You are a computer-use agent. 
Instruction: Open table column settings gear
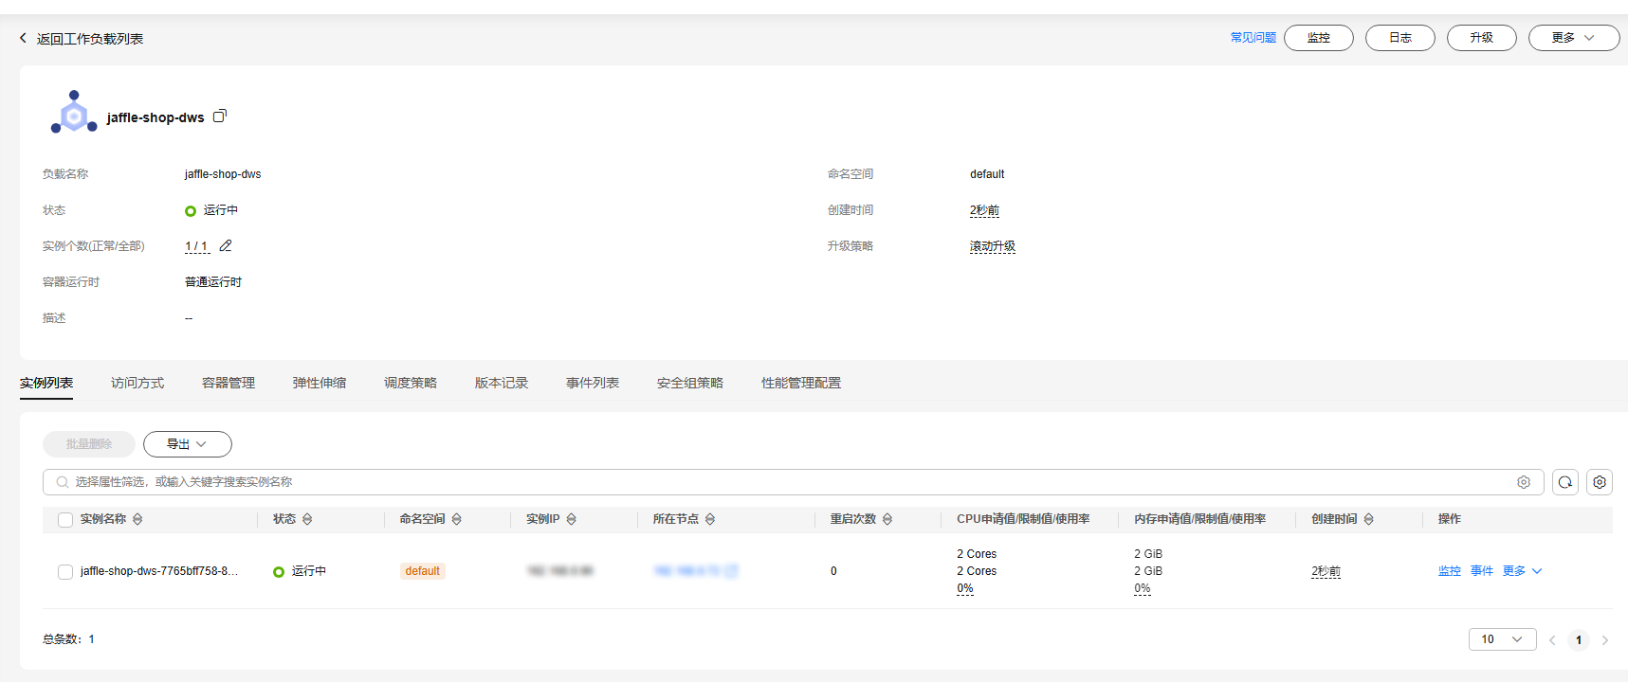click(1600, 482)
